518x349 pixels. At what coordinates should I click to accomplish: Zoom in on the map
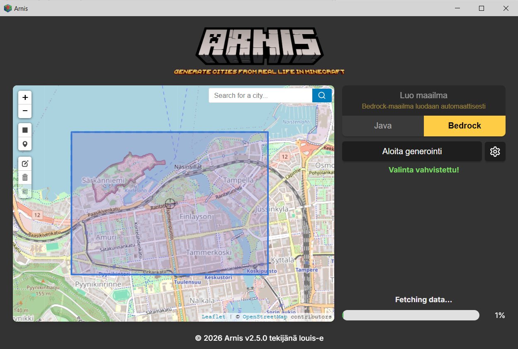point(25,97)
